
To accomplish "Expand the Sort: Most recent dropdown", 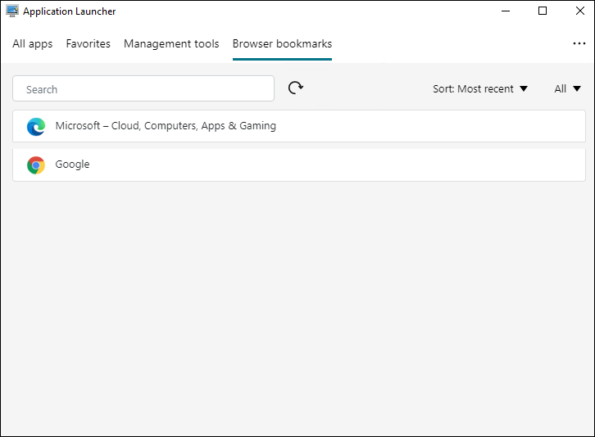I will [x=479, y=89].
